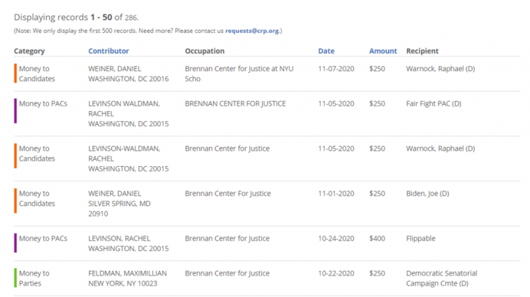This screenshot has width=530, height=297.
Task: Sort records by Contributor column header
Action: point(108,51)
